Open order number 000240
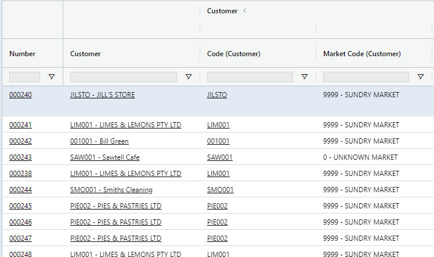 tap(20, 95)
